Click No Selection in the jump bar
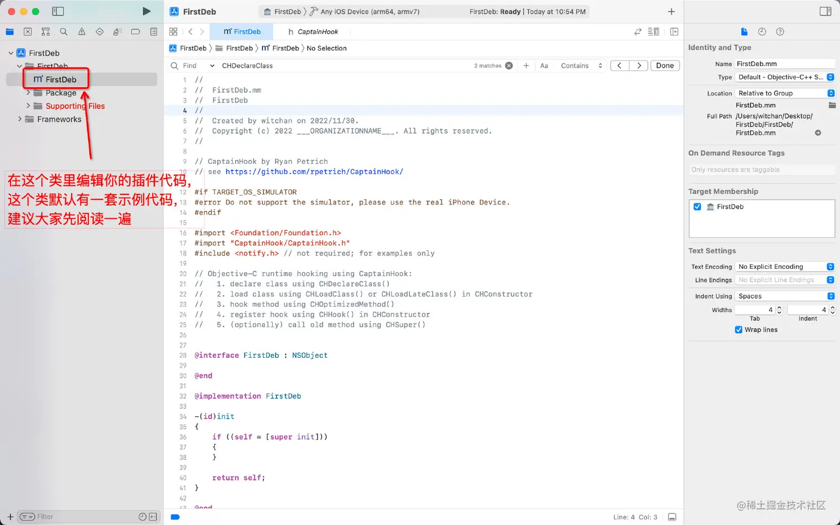 point(327,48)
